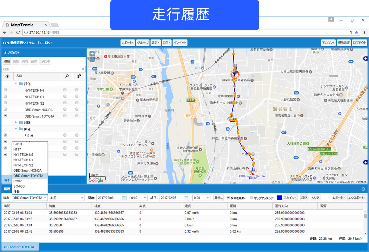
Task: Zoom out on the map
Action: (92, 59)
